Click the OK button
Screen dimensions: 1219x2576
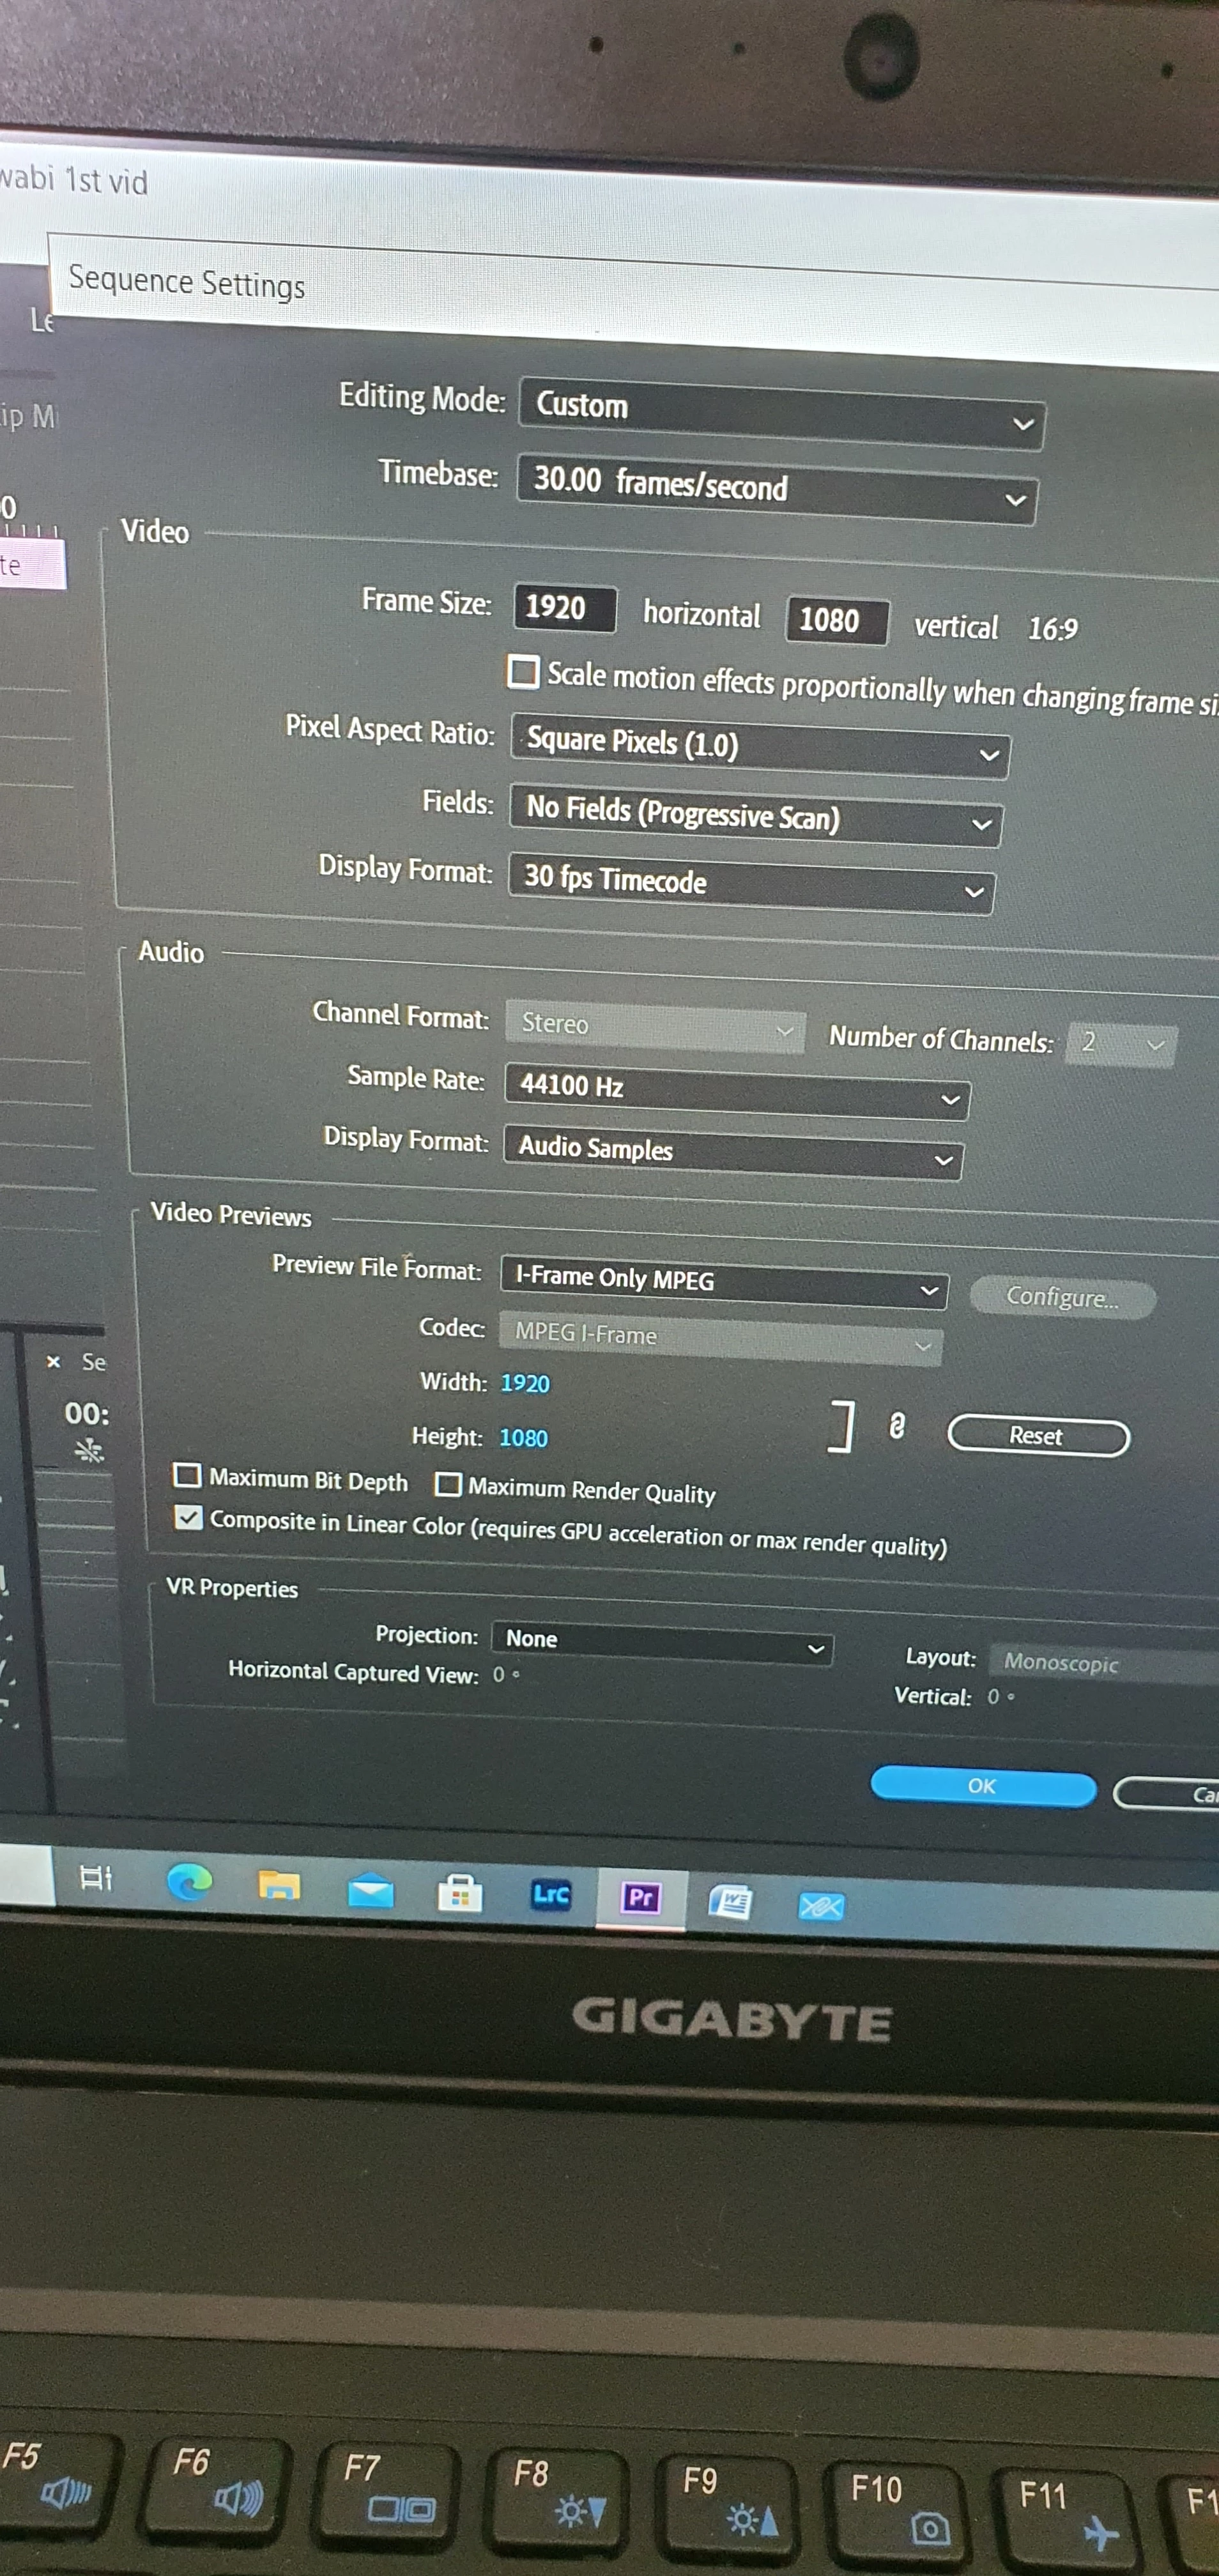983,1785
